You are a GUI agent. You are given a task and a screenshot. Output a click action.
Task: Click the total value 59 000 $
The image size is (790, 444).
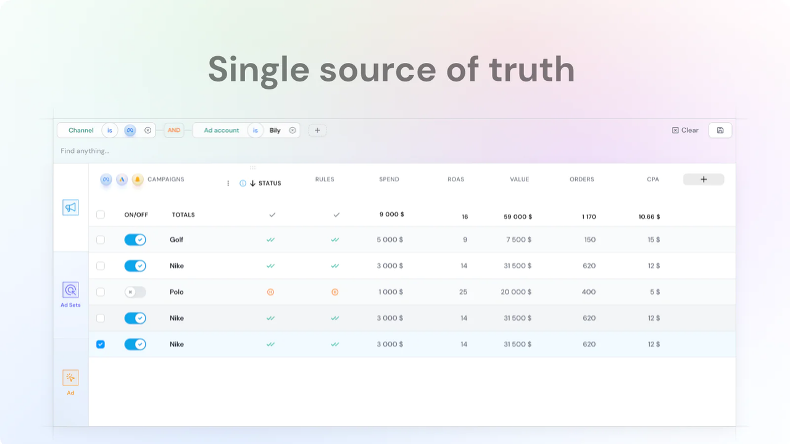(x=518, y=217)
